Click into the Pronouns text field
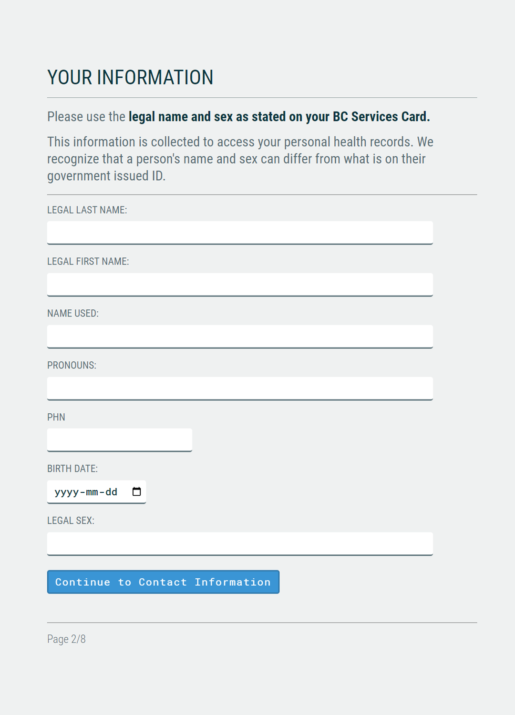The width and height of the screenshot is (515, 715). tap(240, 388)
